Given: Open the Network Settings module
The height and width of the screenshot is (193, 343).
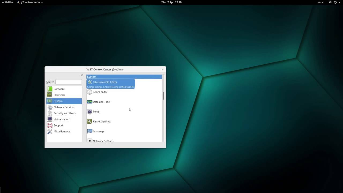Looking at the screenshot, I should coord(100,141).
